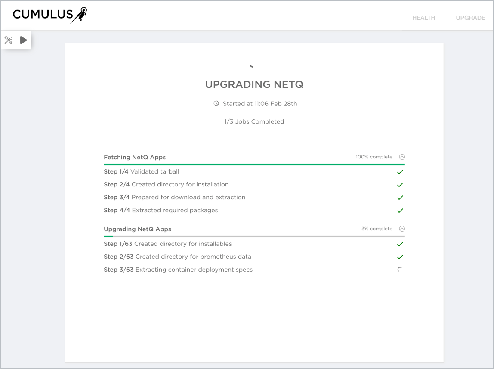Screen dimensions: 494x369
Task: Switch to the UPGRADE tab
Action: pyautogui.click(x=470, y=18)
